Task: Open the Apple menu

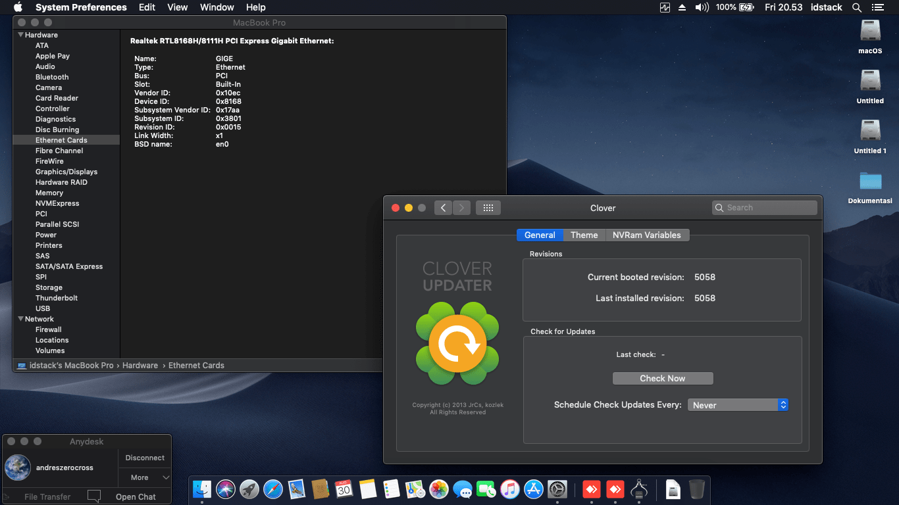Action: click(x=18, y=7)
